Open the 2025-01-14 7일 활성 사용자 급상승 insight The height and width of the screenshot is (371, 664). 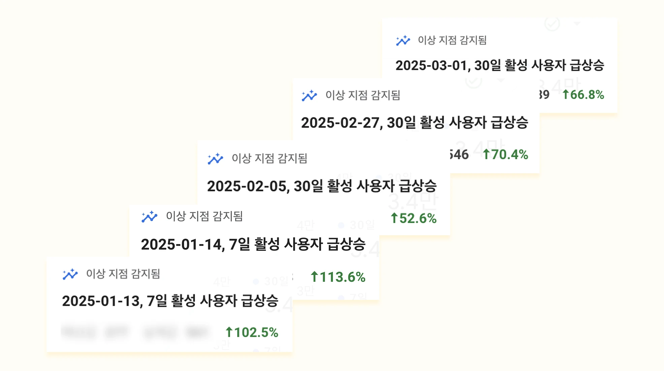click(x=253, y=244)
